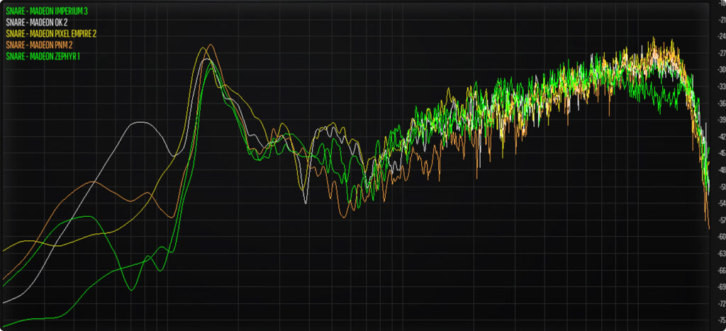The image size is (726, 331).
Task: Click the -33 dB scale label
Action: (719, 86)
